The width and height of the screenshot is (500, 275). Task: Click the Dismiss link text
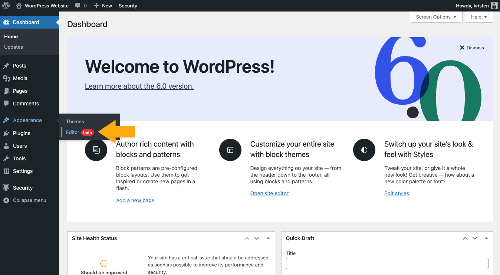[x=475, y=48]
